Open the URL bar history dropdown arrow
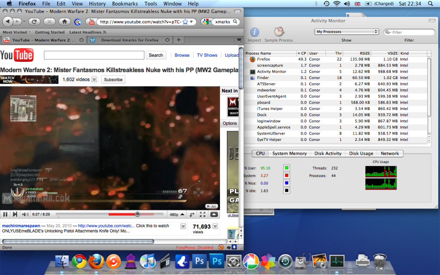This screenshot has height=275, width=440. coord(191,21)
